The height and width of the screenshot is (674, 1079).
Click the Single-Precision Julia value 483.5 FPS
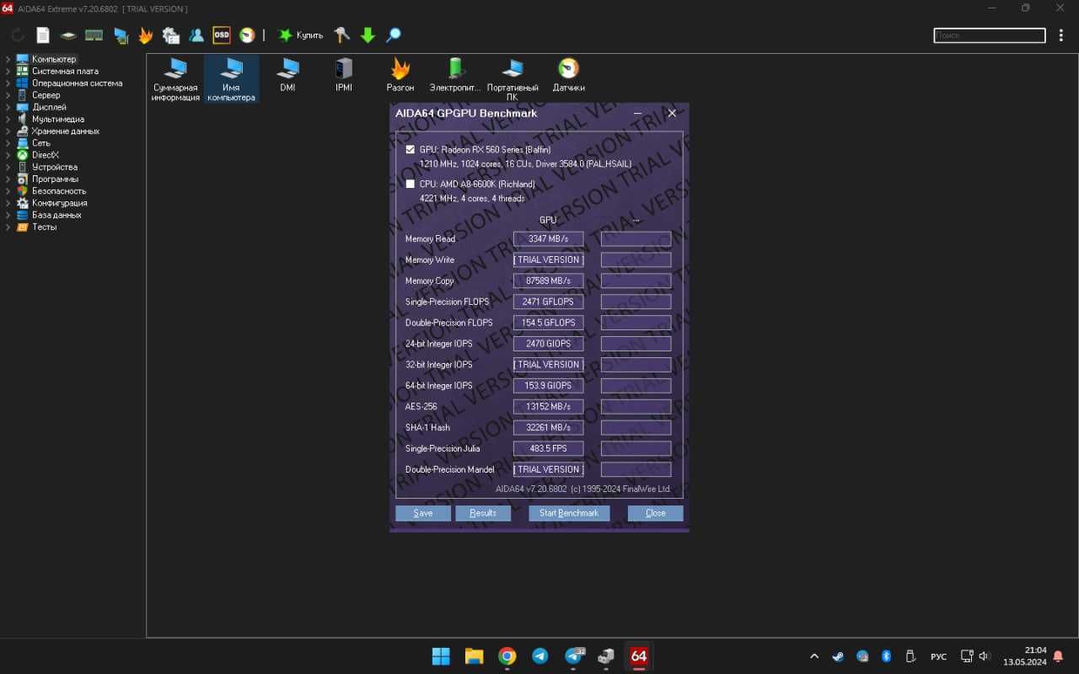tap(548, 448)
